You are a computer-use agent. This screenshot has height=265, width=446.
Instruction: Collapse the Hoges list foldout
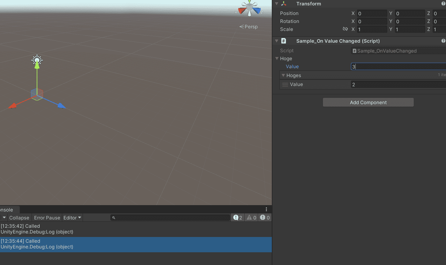pyautogui.click(x=283, y=75)
